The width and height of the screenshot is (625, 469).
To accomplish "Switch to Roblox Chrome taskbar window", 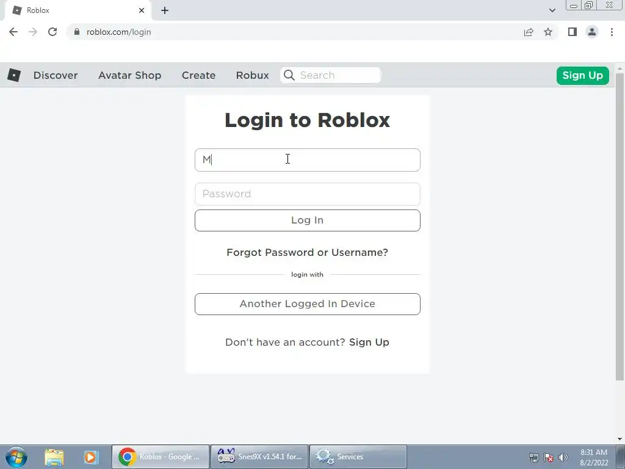I will pos(161,457).
